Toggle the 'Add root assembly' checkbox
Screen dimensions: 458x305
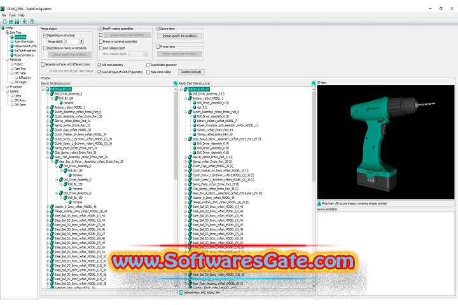99,65
